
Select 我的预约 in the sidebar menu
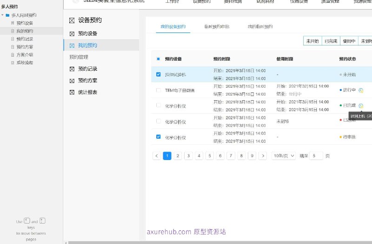pyautogui.click(x=101, y=45)
